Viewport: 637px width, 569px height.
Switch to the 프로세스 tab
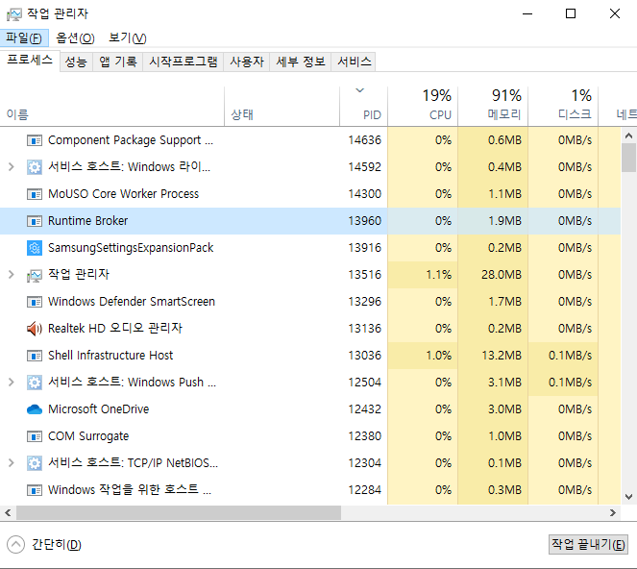[30, 61]
